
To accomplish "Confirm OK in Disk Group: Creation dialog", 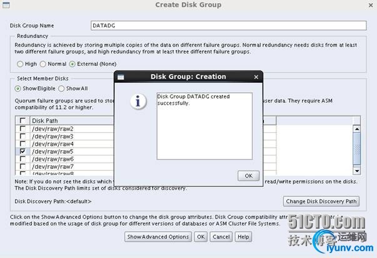I will pos(248,176).
